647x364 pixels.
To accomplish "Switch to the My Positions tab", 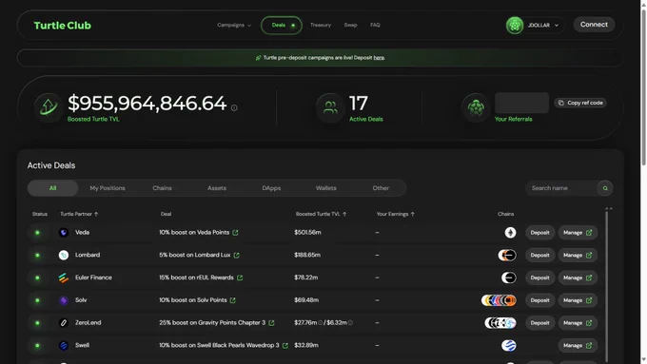I will [108, 188].
